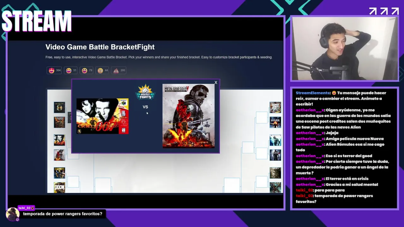Select the Fortnite cover in the bracket
The image size is (404, 227).
tap(59, 173)
